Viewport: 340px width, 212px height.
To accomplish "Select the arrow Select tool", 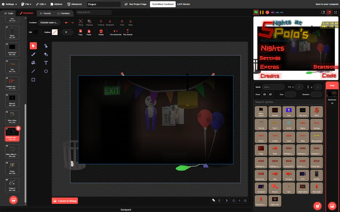I will pyautogui.click(x=33, y=46).
